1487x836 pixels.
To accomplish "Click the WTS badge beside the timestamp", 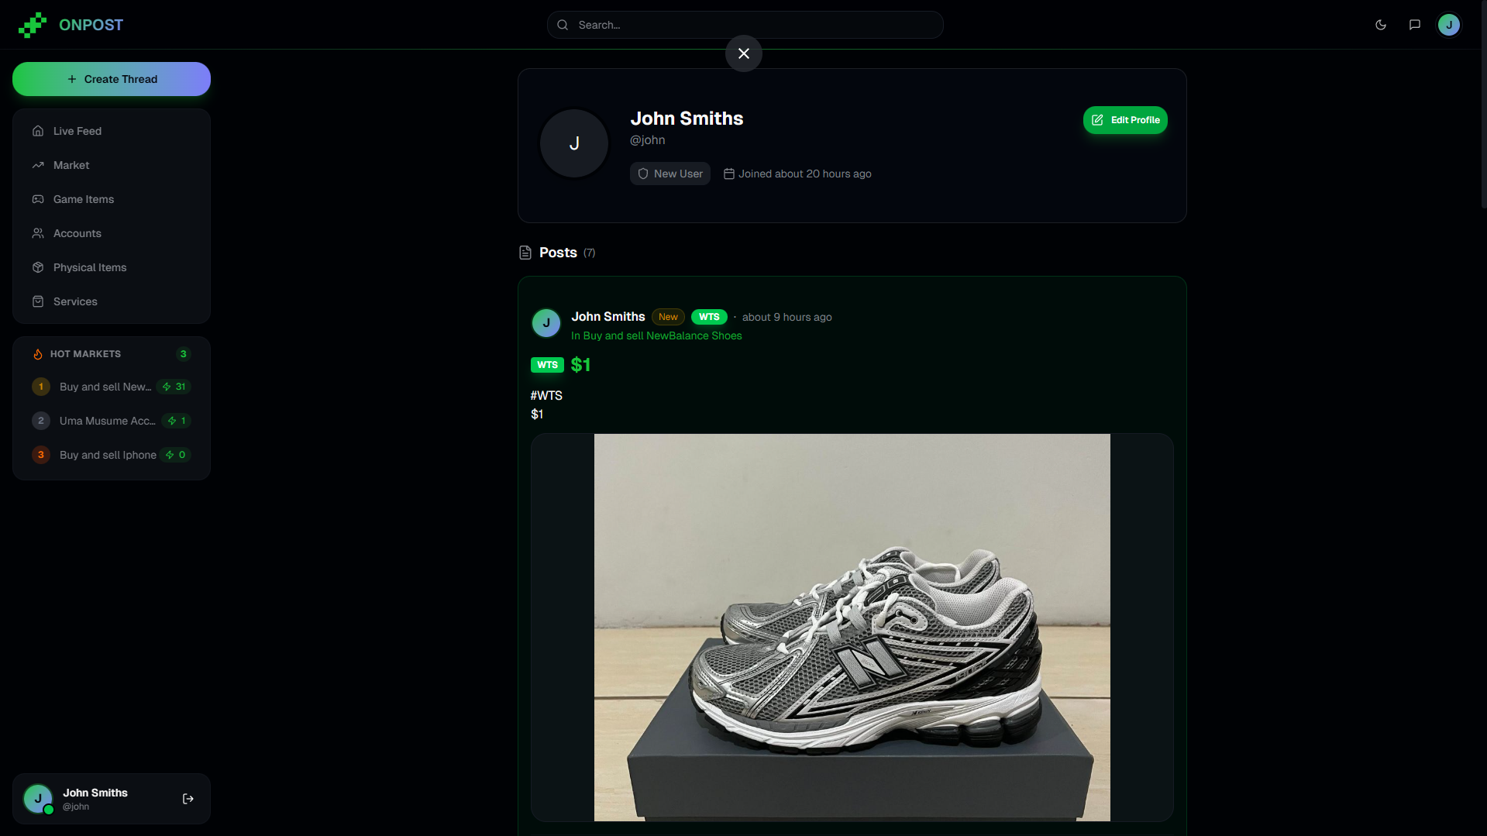I will pyautogui.click(x=709, y=317).
